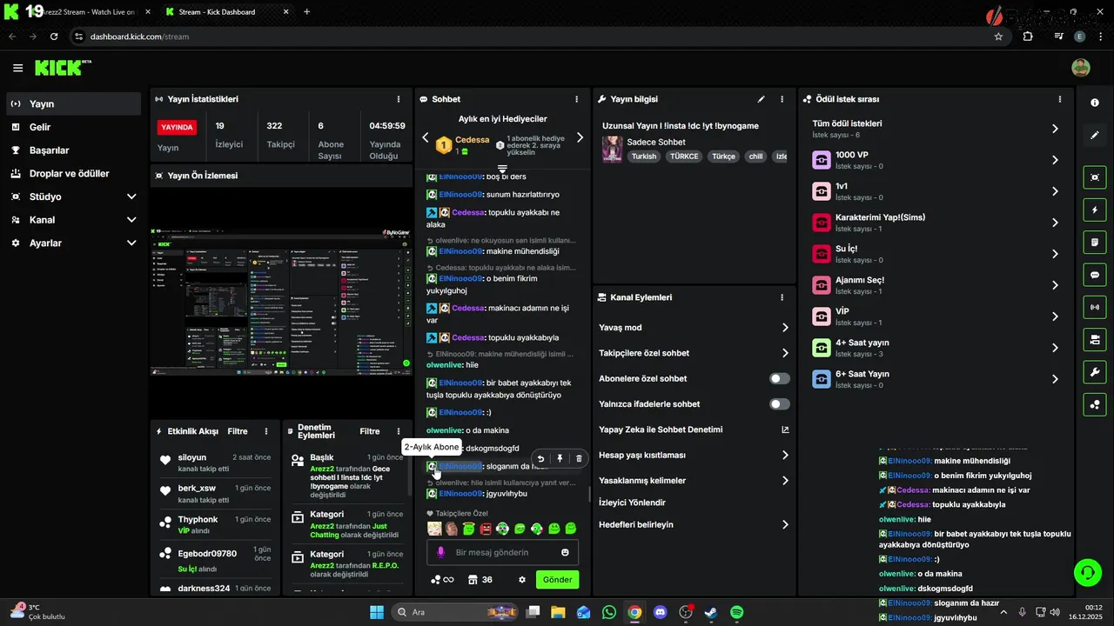
Task: Click the green headset support button
Action: click(x=1087, y=571)
